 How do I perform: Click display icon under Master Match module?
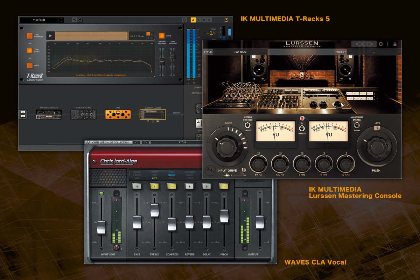point(158,121)
